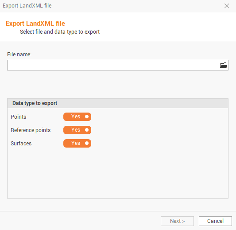The image size is (236, 230).
Task: Click the dialog title bar text
Action: [27, 6]
